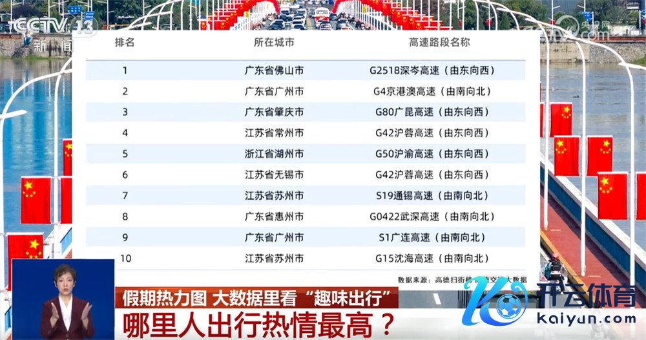Click the CCTV 13 news channel logo
The height and width of the screenshot is (340, 646).
(x=48, y=30)
